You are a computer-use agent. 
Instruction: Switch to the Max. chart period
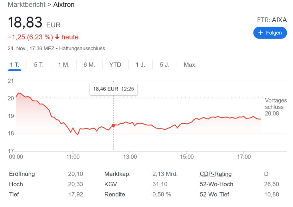click(x=190, y=65)
